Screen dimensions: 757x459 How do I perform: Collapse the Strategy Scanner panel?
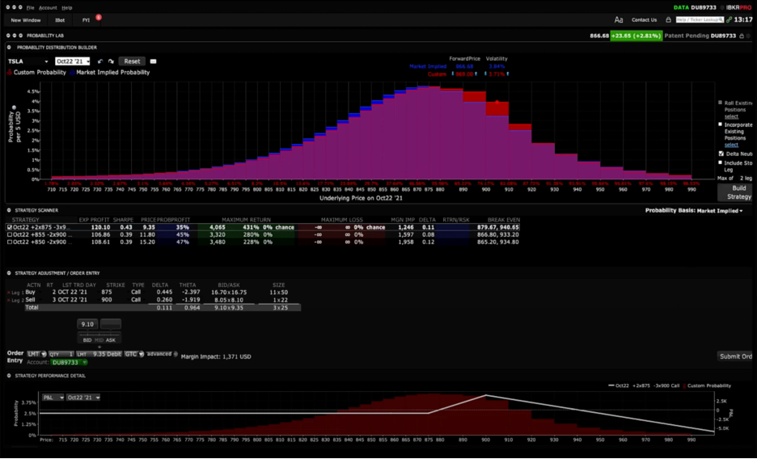coord(9,210)
